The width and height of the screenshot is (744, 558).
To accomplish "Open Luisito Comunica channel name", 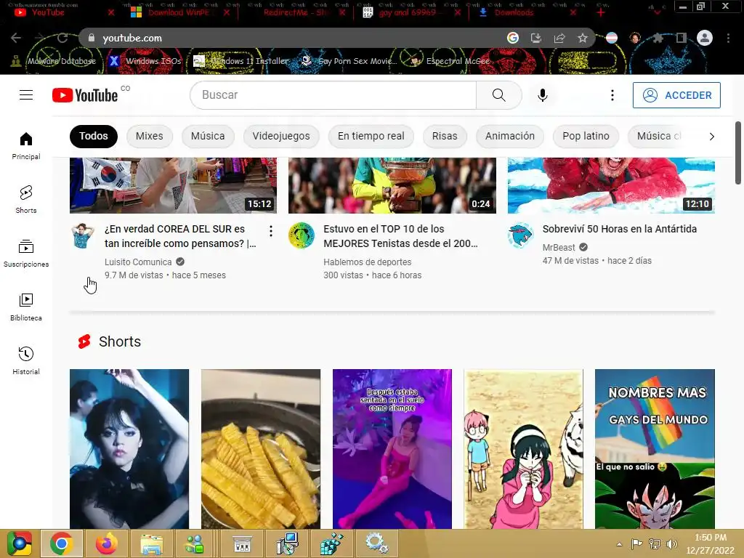I will point(138,262).
